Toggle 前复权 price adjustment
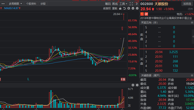The height and width of the screenshot is (110, 194). (107, 8)
